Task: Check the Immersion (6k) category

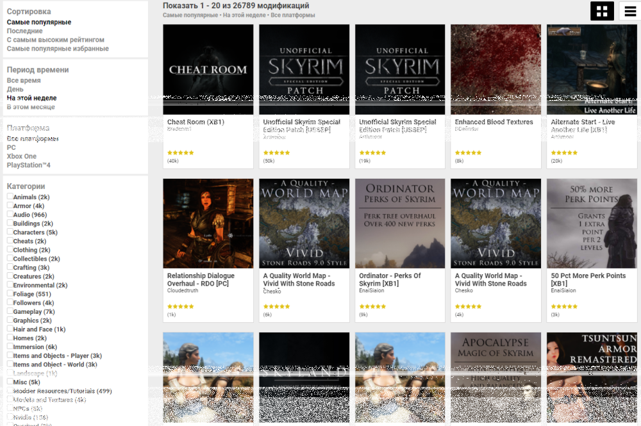Action: (10, 346)
